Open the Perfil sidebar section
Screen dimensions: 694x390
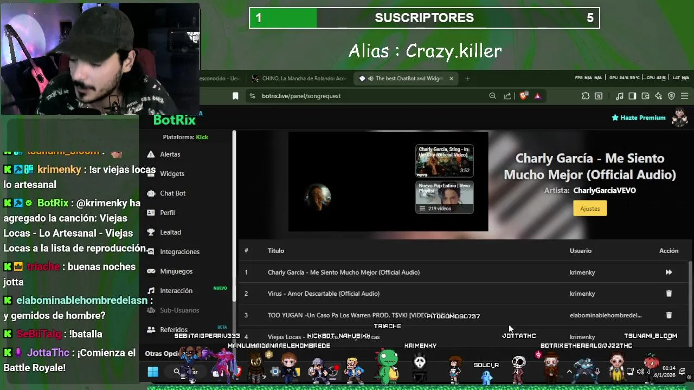pyautogui.click(x=167, y=213)
